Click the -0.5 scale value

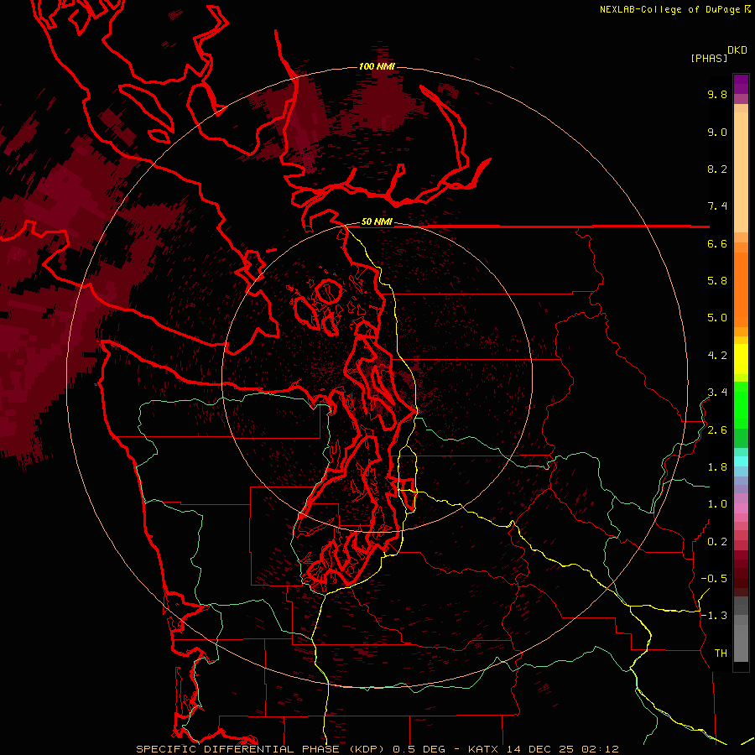coord(714,579)
